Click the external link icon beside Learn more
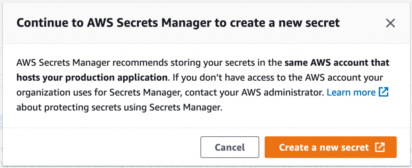Image resolution: width=412 pixels, height=168 pixels. (x=383, y=92)
